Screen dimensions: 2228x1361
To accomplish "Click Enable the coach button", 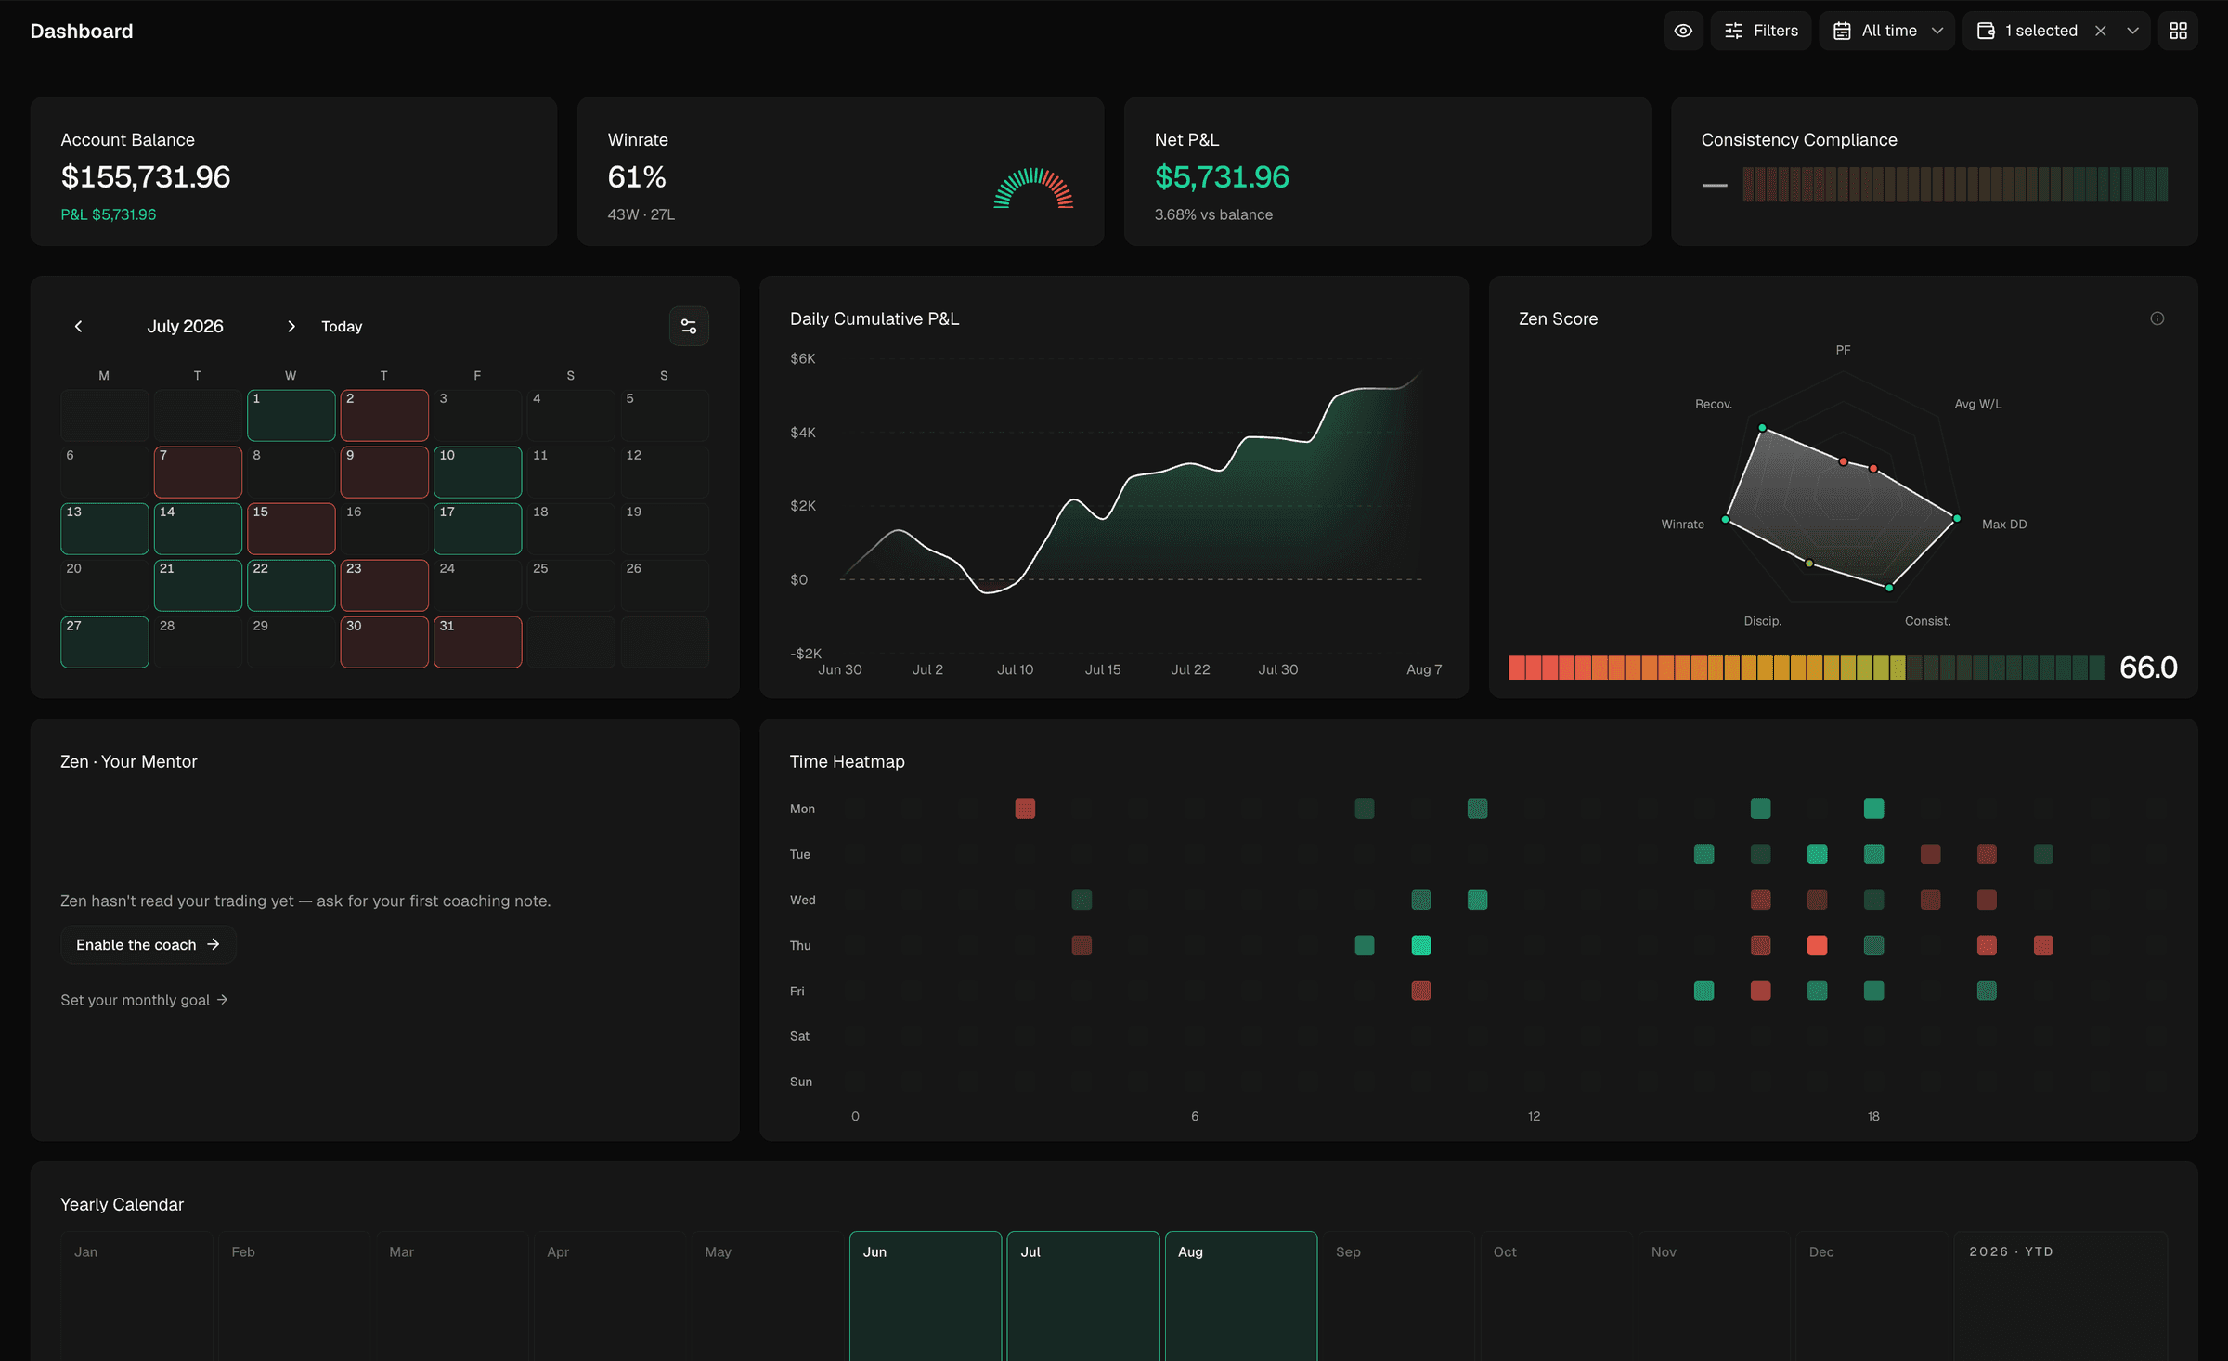I will click(x=149, y=944).
